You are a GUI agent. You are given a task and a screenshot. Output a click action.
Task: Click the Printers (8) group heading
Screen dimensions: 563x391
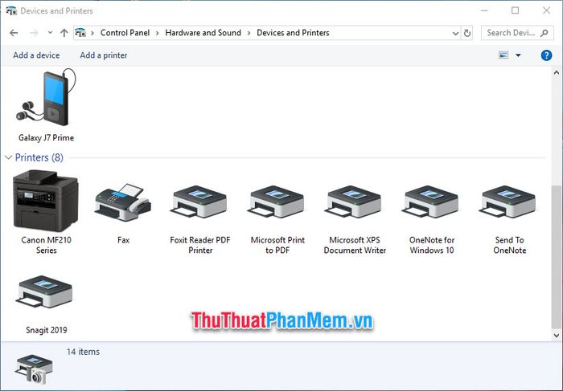[39, 157]
